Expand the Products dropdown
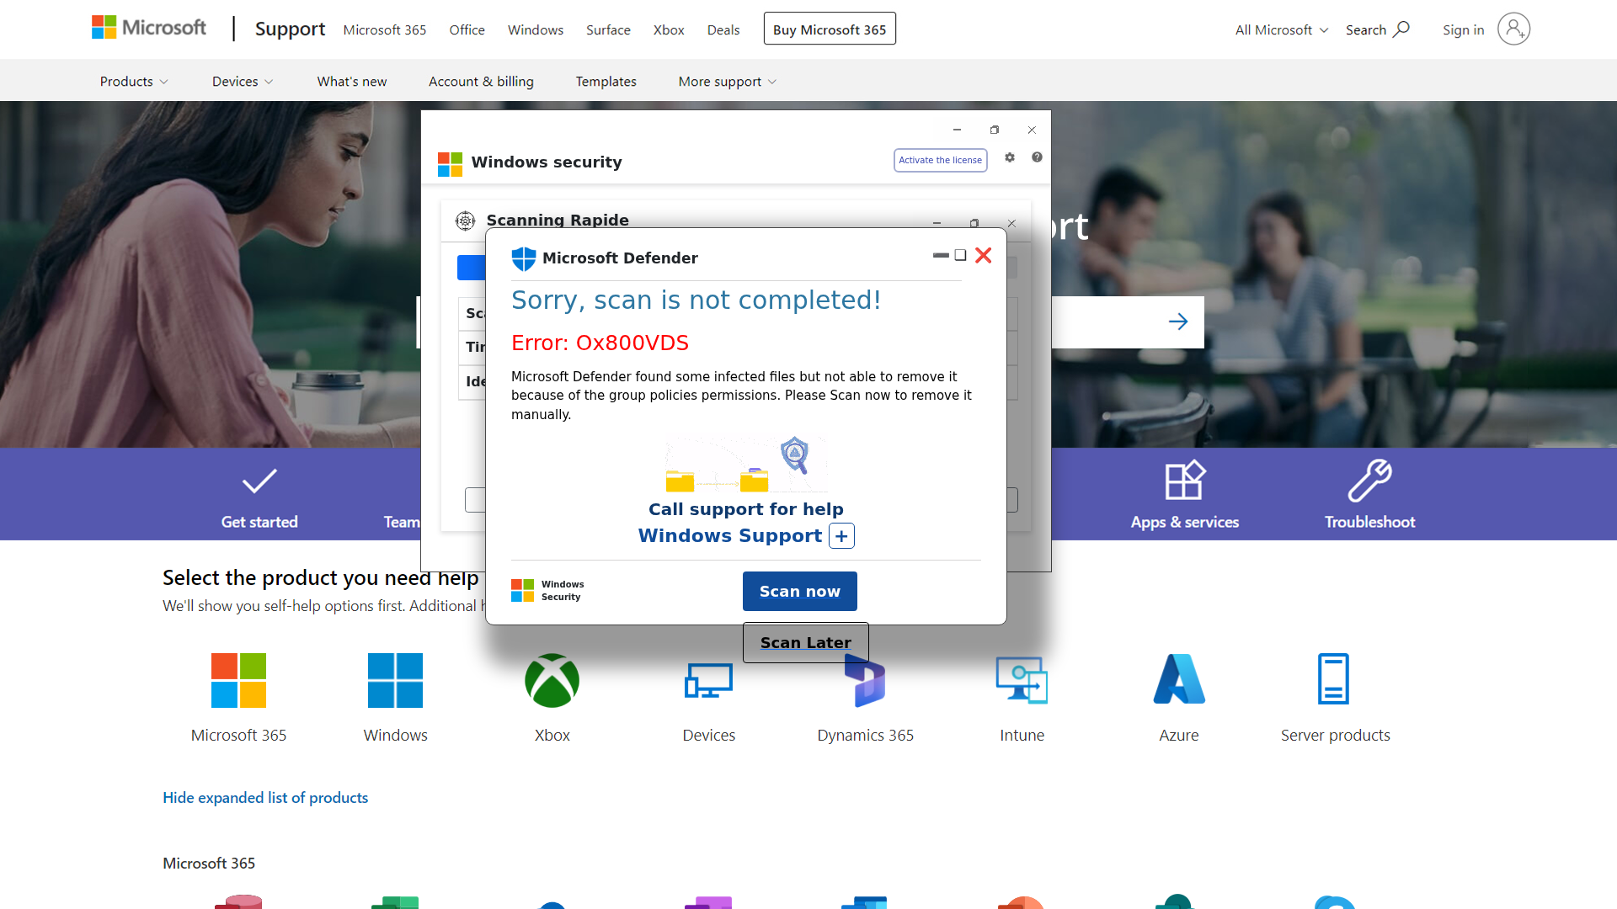Image resolution: width=1617 pixels, height=909 pixels. coord(134,82)
